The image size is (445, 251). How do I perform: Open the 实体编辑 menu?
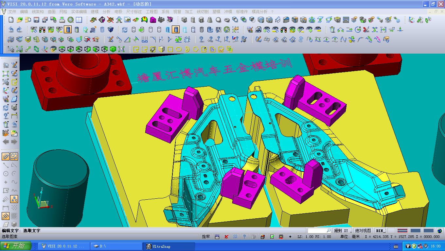(x=79, y=11)
